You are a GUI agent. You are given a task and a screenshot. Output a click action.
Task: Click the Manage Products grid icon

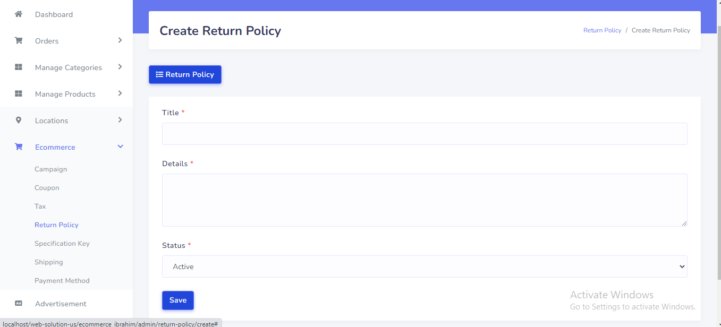coord(19,94)
